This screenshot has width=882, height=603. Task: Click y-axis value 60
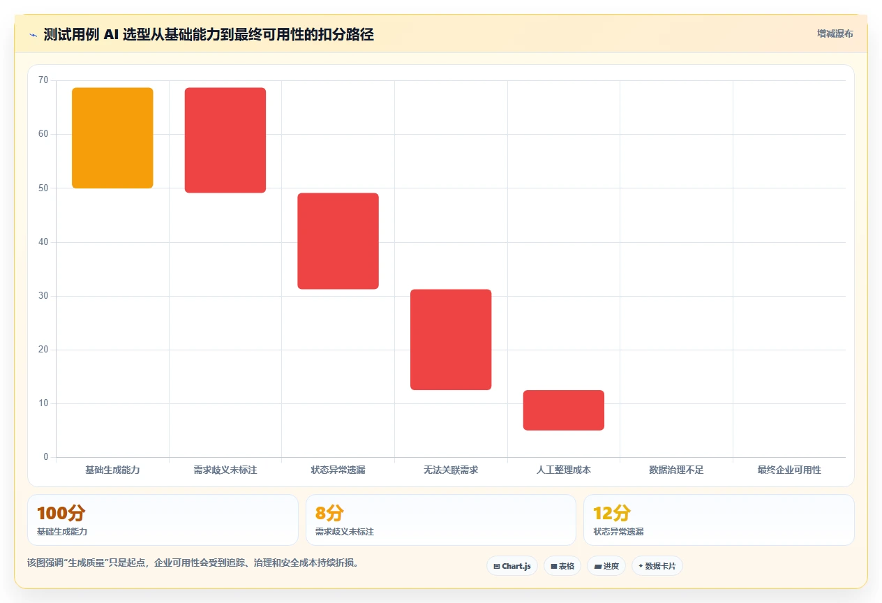pos(43,134)
